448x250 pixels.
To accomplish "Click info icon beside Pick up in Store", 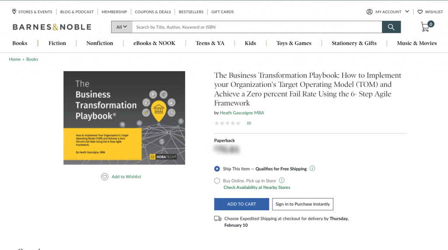I will [282, 181].
